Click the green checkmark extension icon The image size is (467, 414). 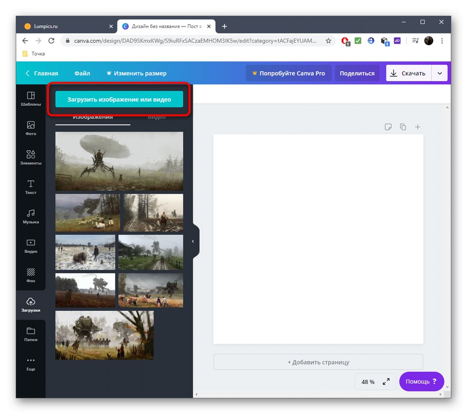(358, 40)
